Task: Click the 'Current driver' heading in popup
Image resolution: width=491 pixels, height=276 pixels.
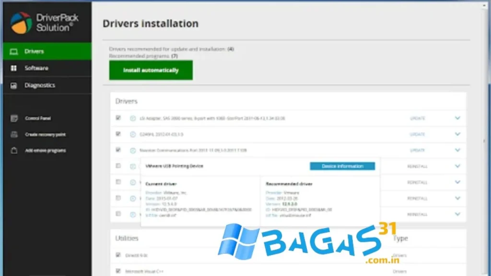Action: pyautogui.click(x=161, y=184)
